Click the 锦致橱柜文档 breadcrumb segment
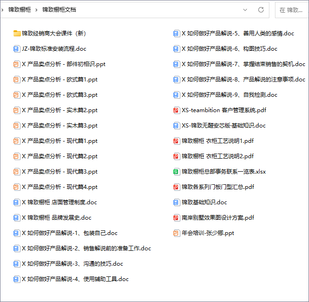309x302 pixels. click(59, 9)
